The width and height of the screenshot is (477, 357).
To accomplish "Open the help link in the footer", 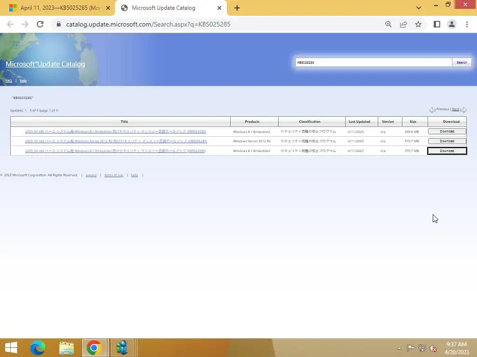I will pos(135,175).
